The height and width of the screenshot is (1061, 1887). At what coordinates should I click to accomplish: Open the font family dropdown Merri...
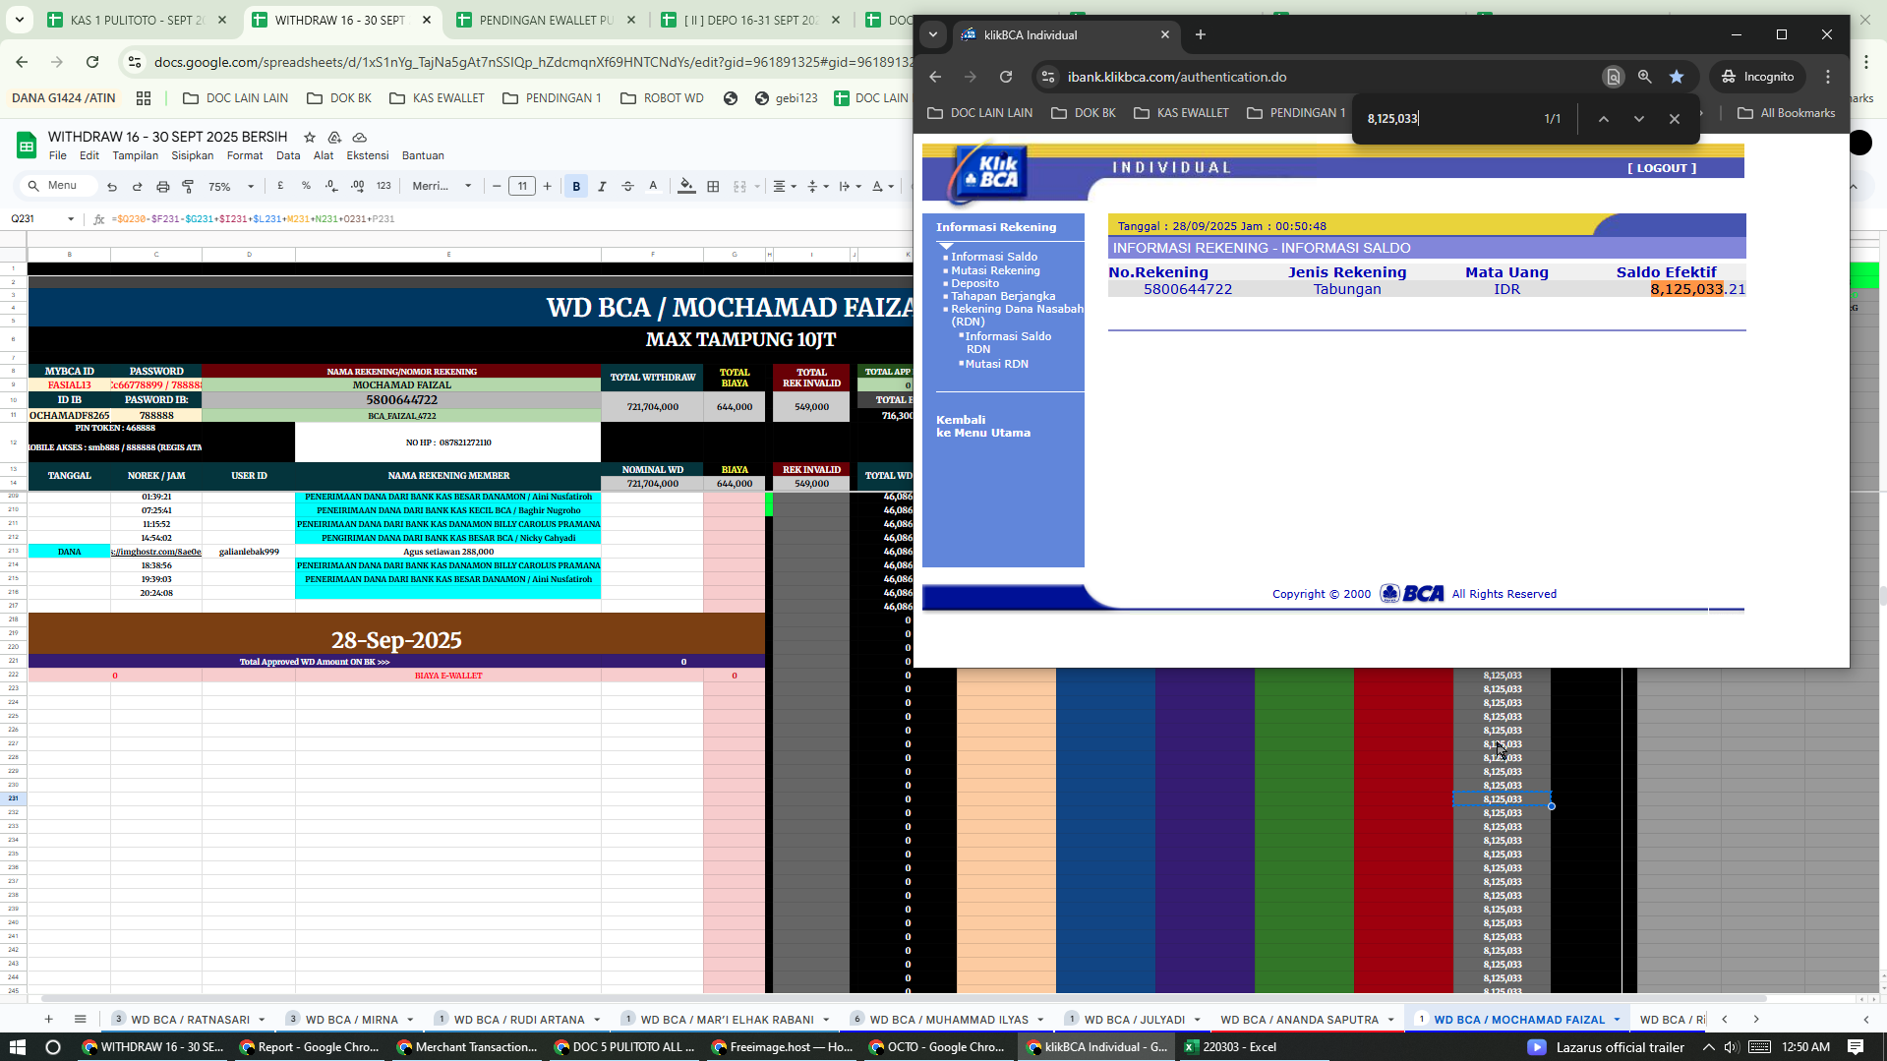point(442,186)
